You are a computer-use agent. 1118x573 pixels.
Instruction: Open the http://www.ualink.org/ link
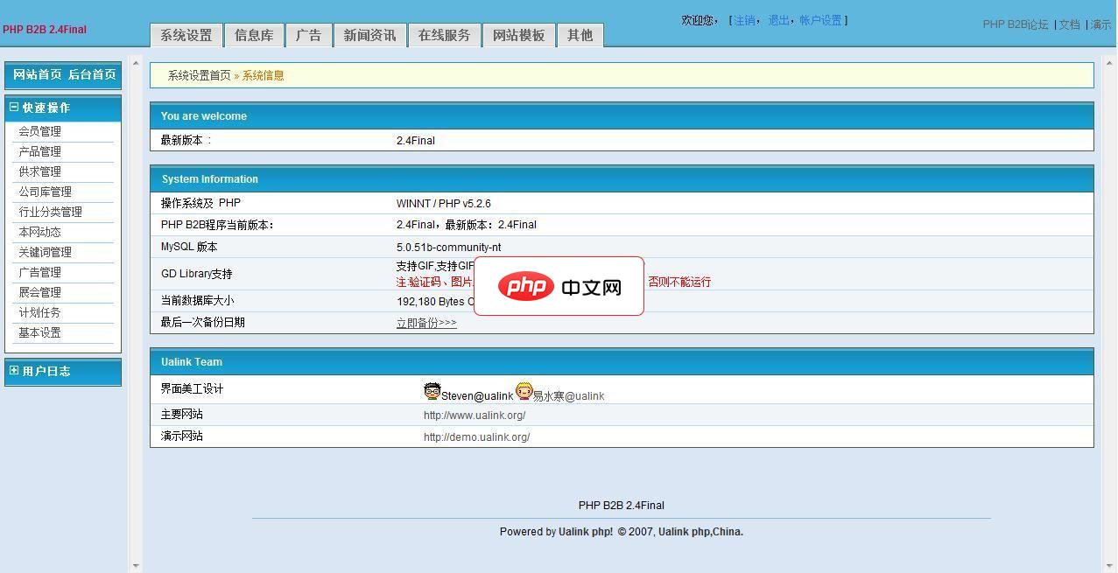click(474, 414)
